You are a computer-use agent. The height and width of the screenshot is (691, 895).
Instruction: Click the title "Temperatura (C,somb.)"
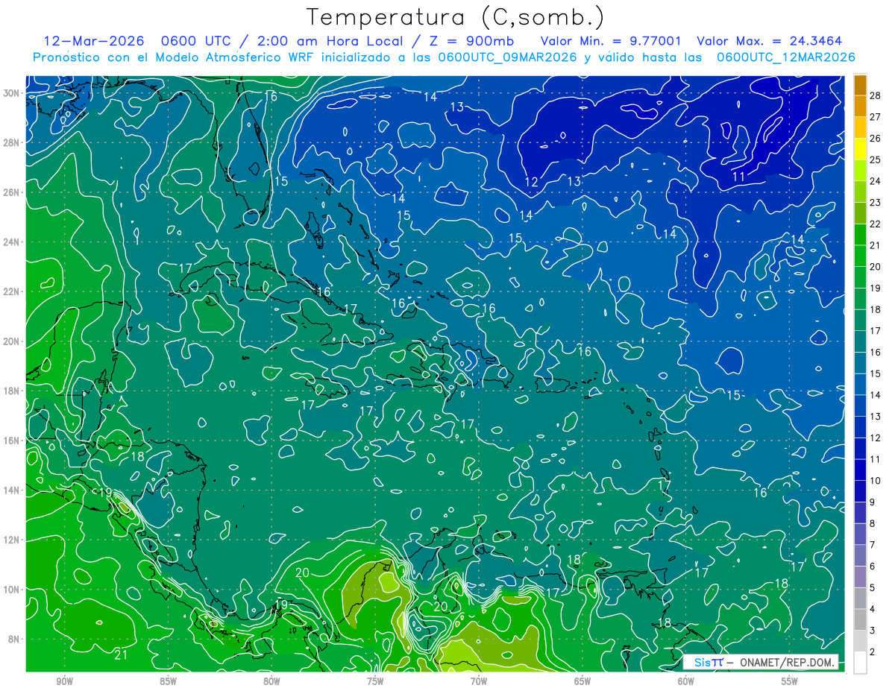[x=456, y=16]
